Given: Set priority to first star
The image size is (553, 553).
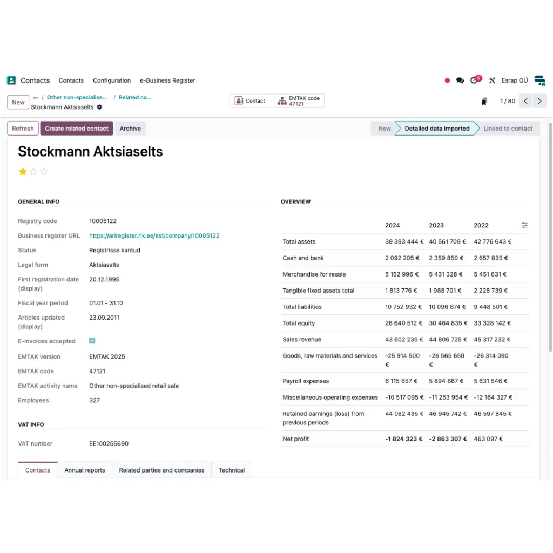Looking at the screenshot, I should pos(23,171).
